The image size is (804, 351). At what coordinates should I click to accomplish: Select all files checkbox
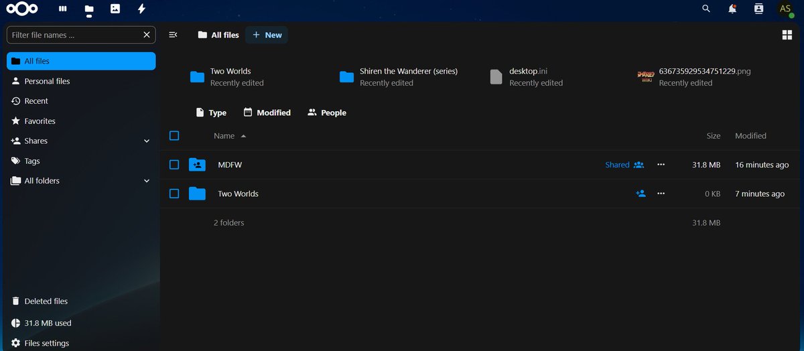click(x=174, y=136)
